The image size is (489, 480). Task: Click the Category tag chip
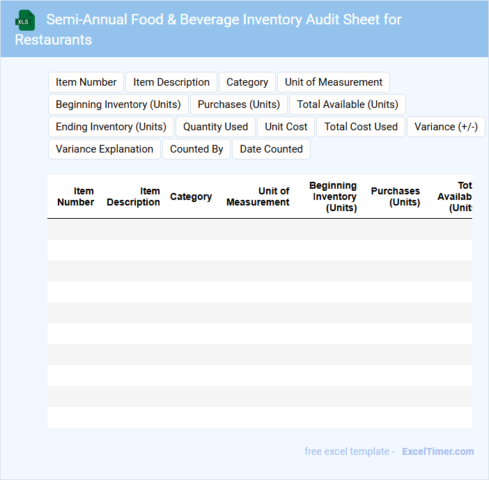pos(247,82)
